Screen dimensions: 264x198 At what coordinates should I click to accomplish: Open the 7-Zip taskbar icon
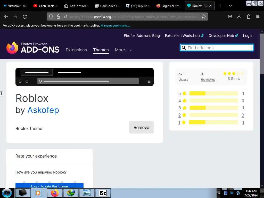pos(103,193)
